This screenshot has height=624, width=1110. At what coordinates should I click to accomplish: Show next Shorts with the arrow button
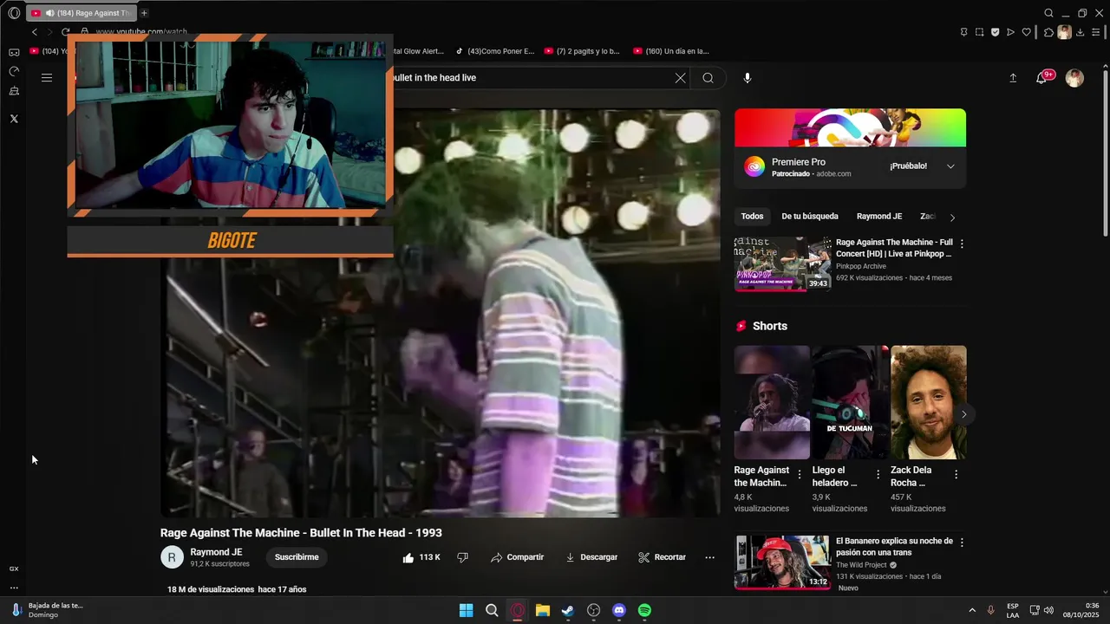(x=963, y=414)
